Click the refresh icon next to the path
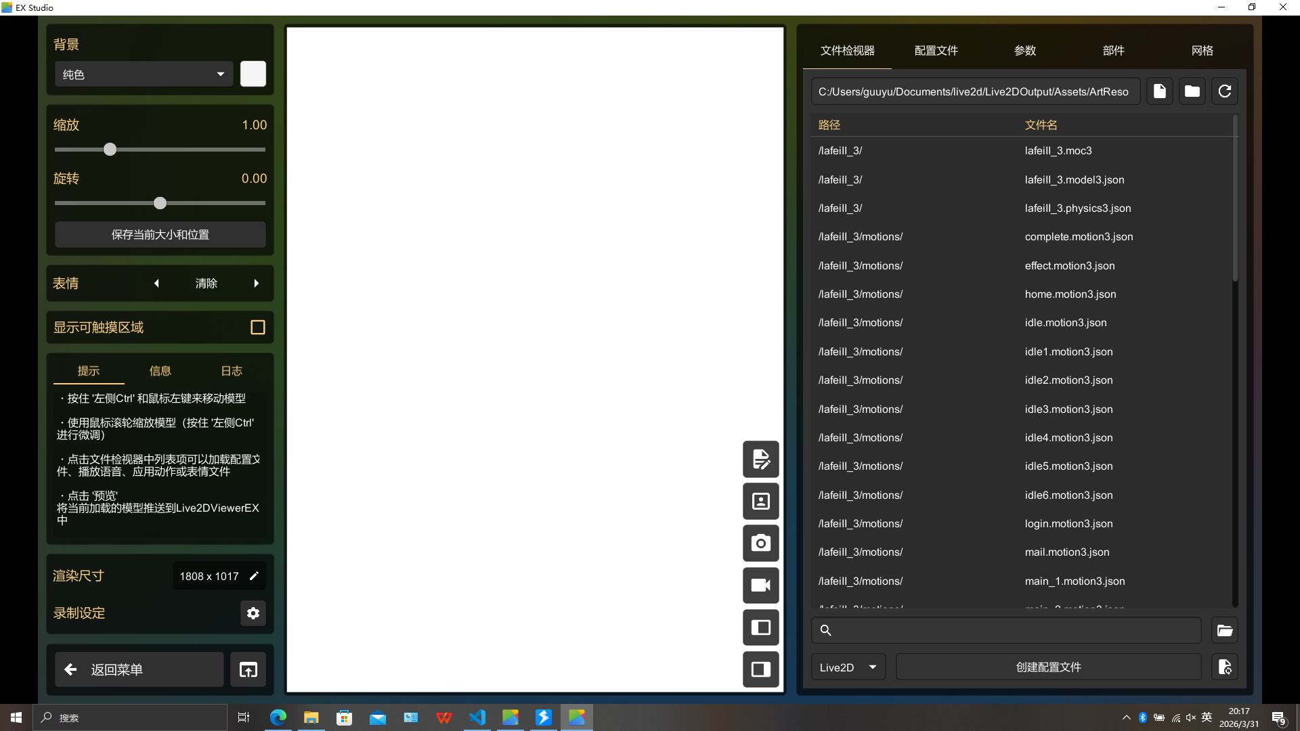 pyautogui.click(x=1224, y=91)
